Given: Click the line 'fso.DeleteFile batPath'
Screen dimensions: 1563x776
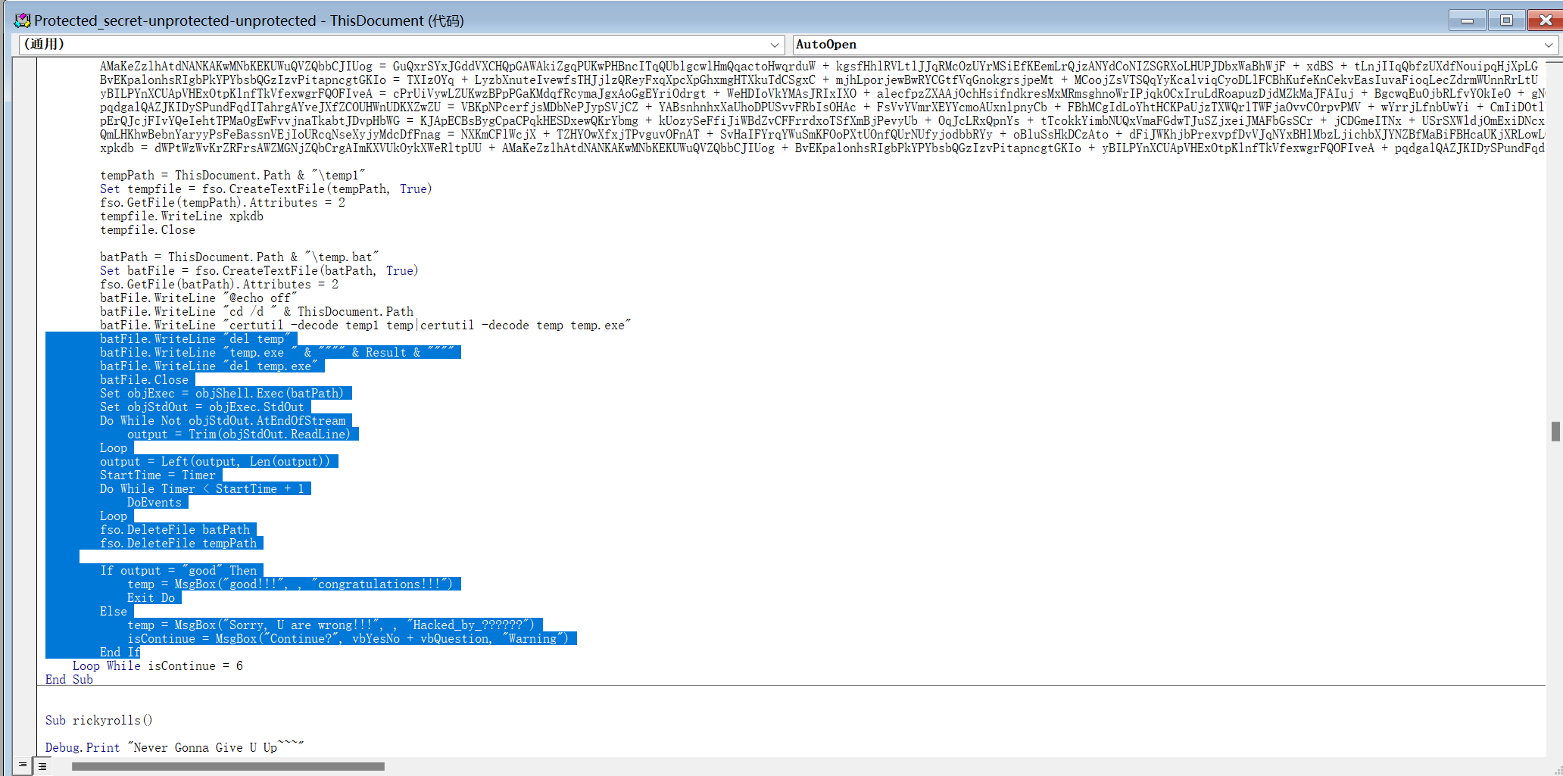Looking at the screenshot, I should [x=175, y=529].
